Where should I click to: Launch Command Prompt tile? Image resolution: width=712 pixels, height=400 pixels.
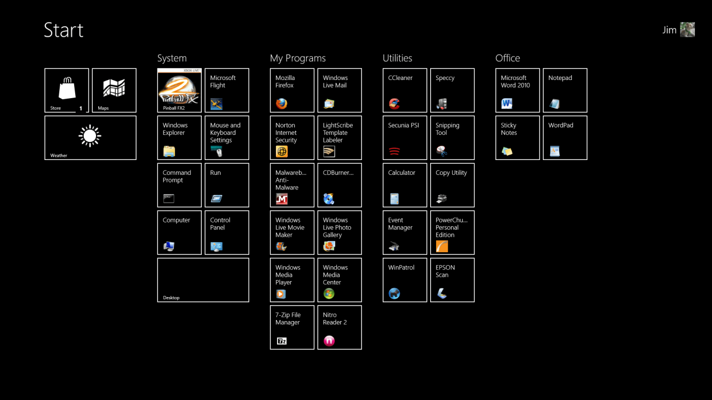coord(179,185)
